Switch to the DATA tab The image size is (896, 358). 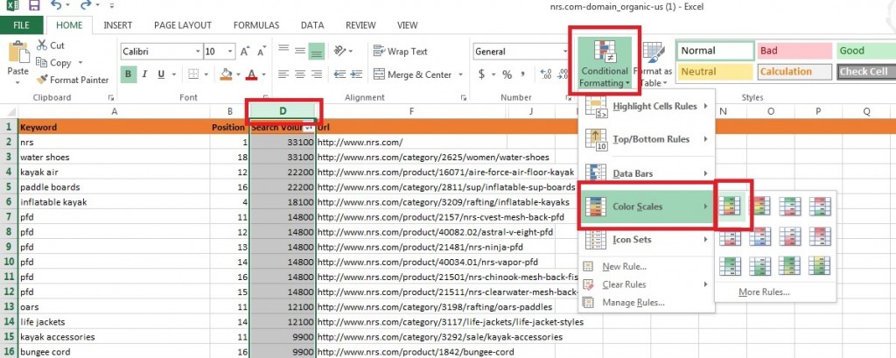pos(312,25)
